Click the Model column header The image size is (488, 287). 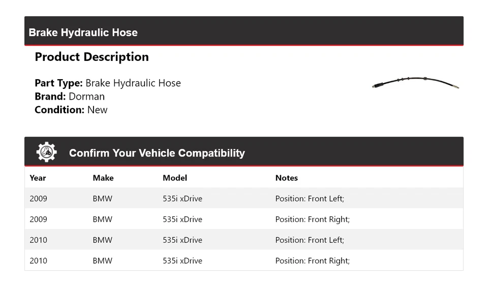(175, 178)
